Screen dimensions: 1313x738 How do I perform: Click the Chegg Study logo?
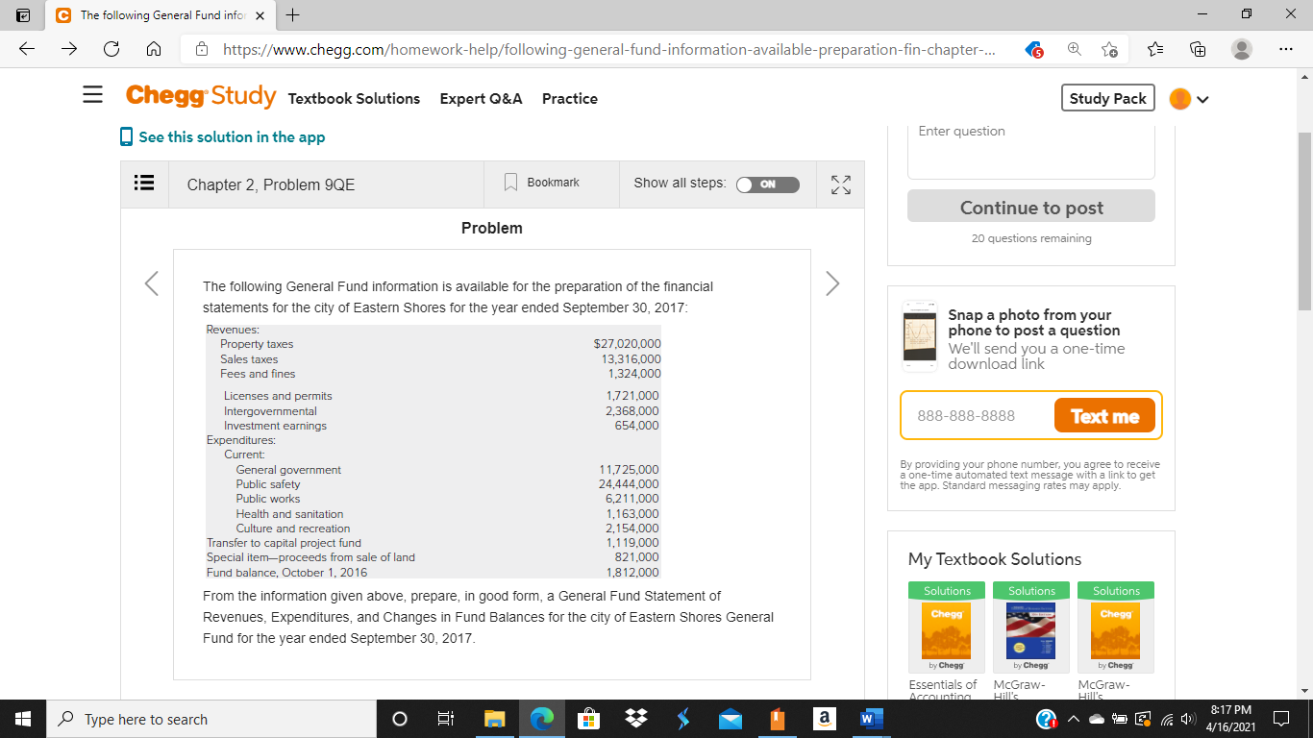pyautogui.click(x=200, y=95)
